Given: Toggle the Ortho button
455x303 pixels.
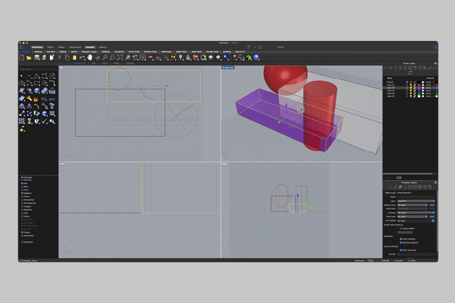Looking at the screenshot, I should 50,47.
